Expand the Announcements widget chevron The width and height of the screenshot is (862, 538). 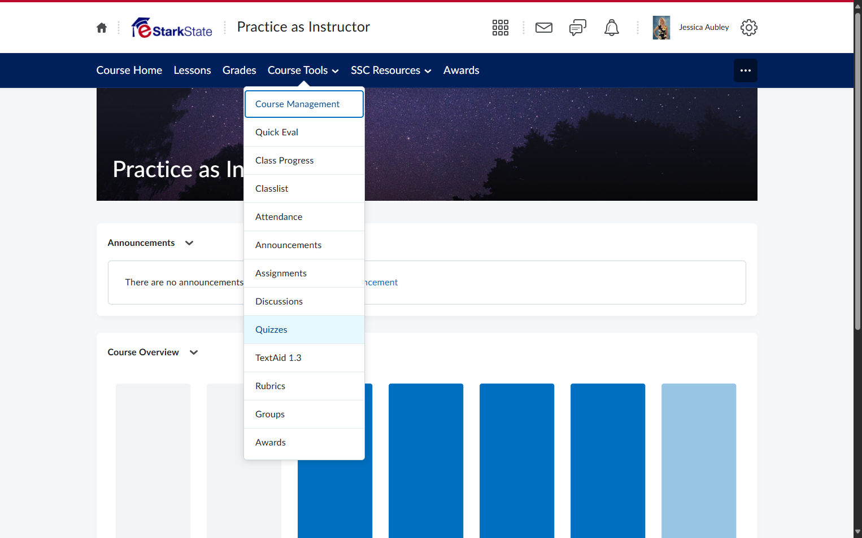pyautogui.click(x=189, y=243)
